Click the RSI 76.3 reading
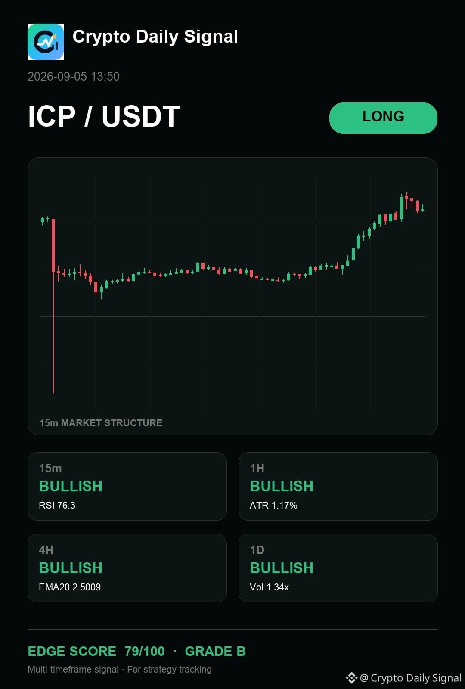 57,505
